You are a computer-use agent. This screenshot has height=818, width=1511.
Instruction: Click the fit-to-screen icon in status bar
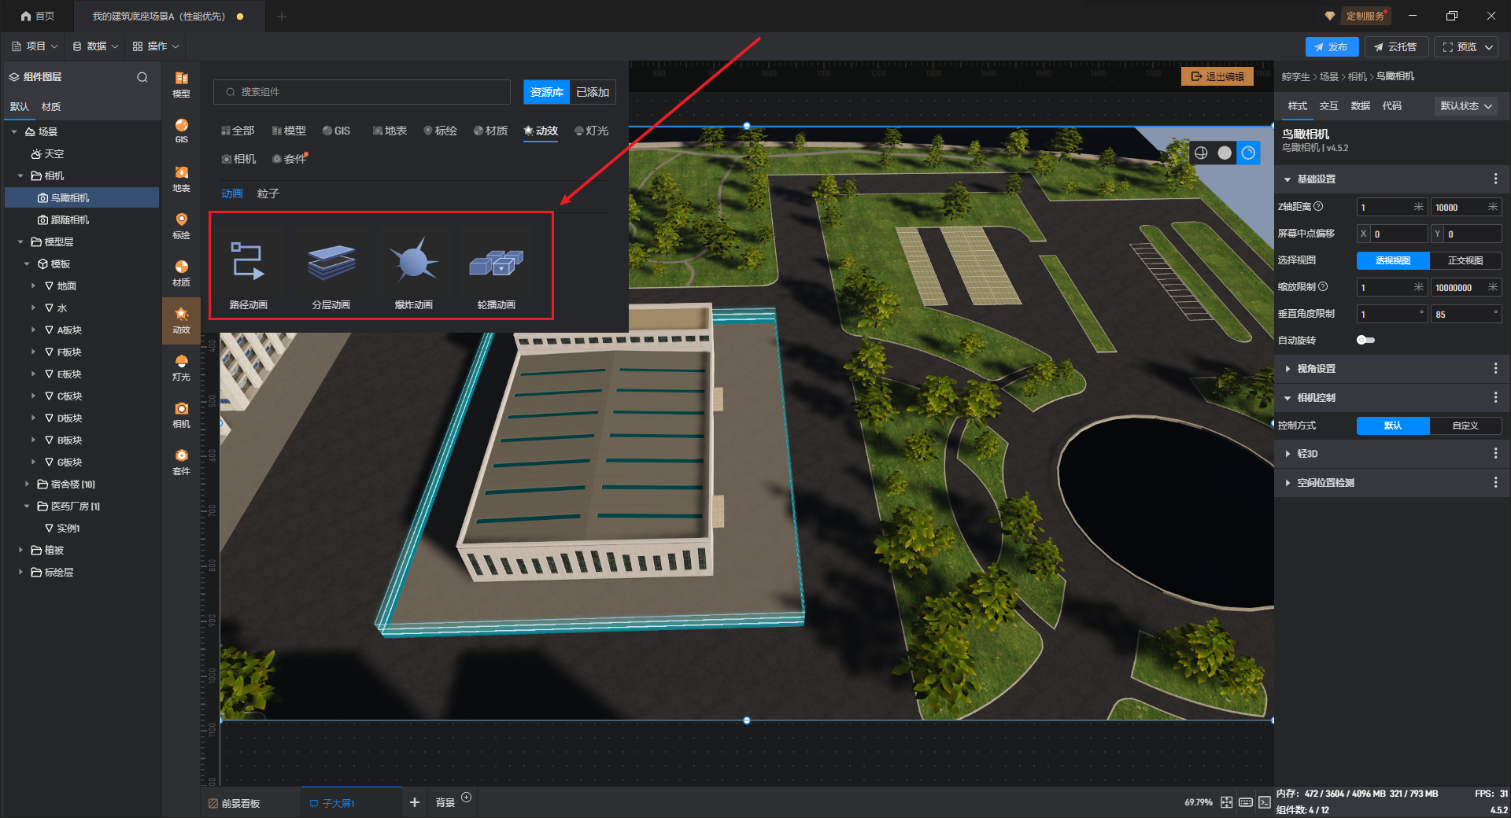1227,802
